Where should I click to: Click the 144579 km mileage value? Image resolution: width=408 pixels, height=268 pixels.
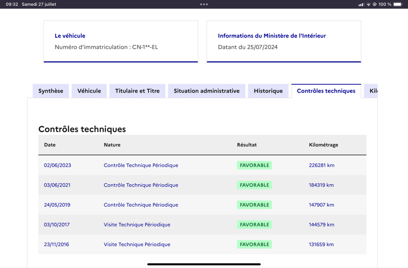tap(322, 225)
